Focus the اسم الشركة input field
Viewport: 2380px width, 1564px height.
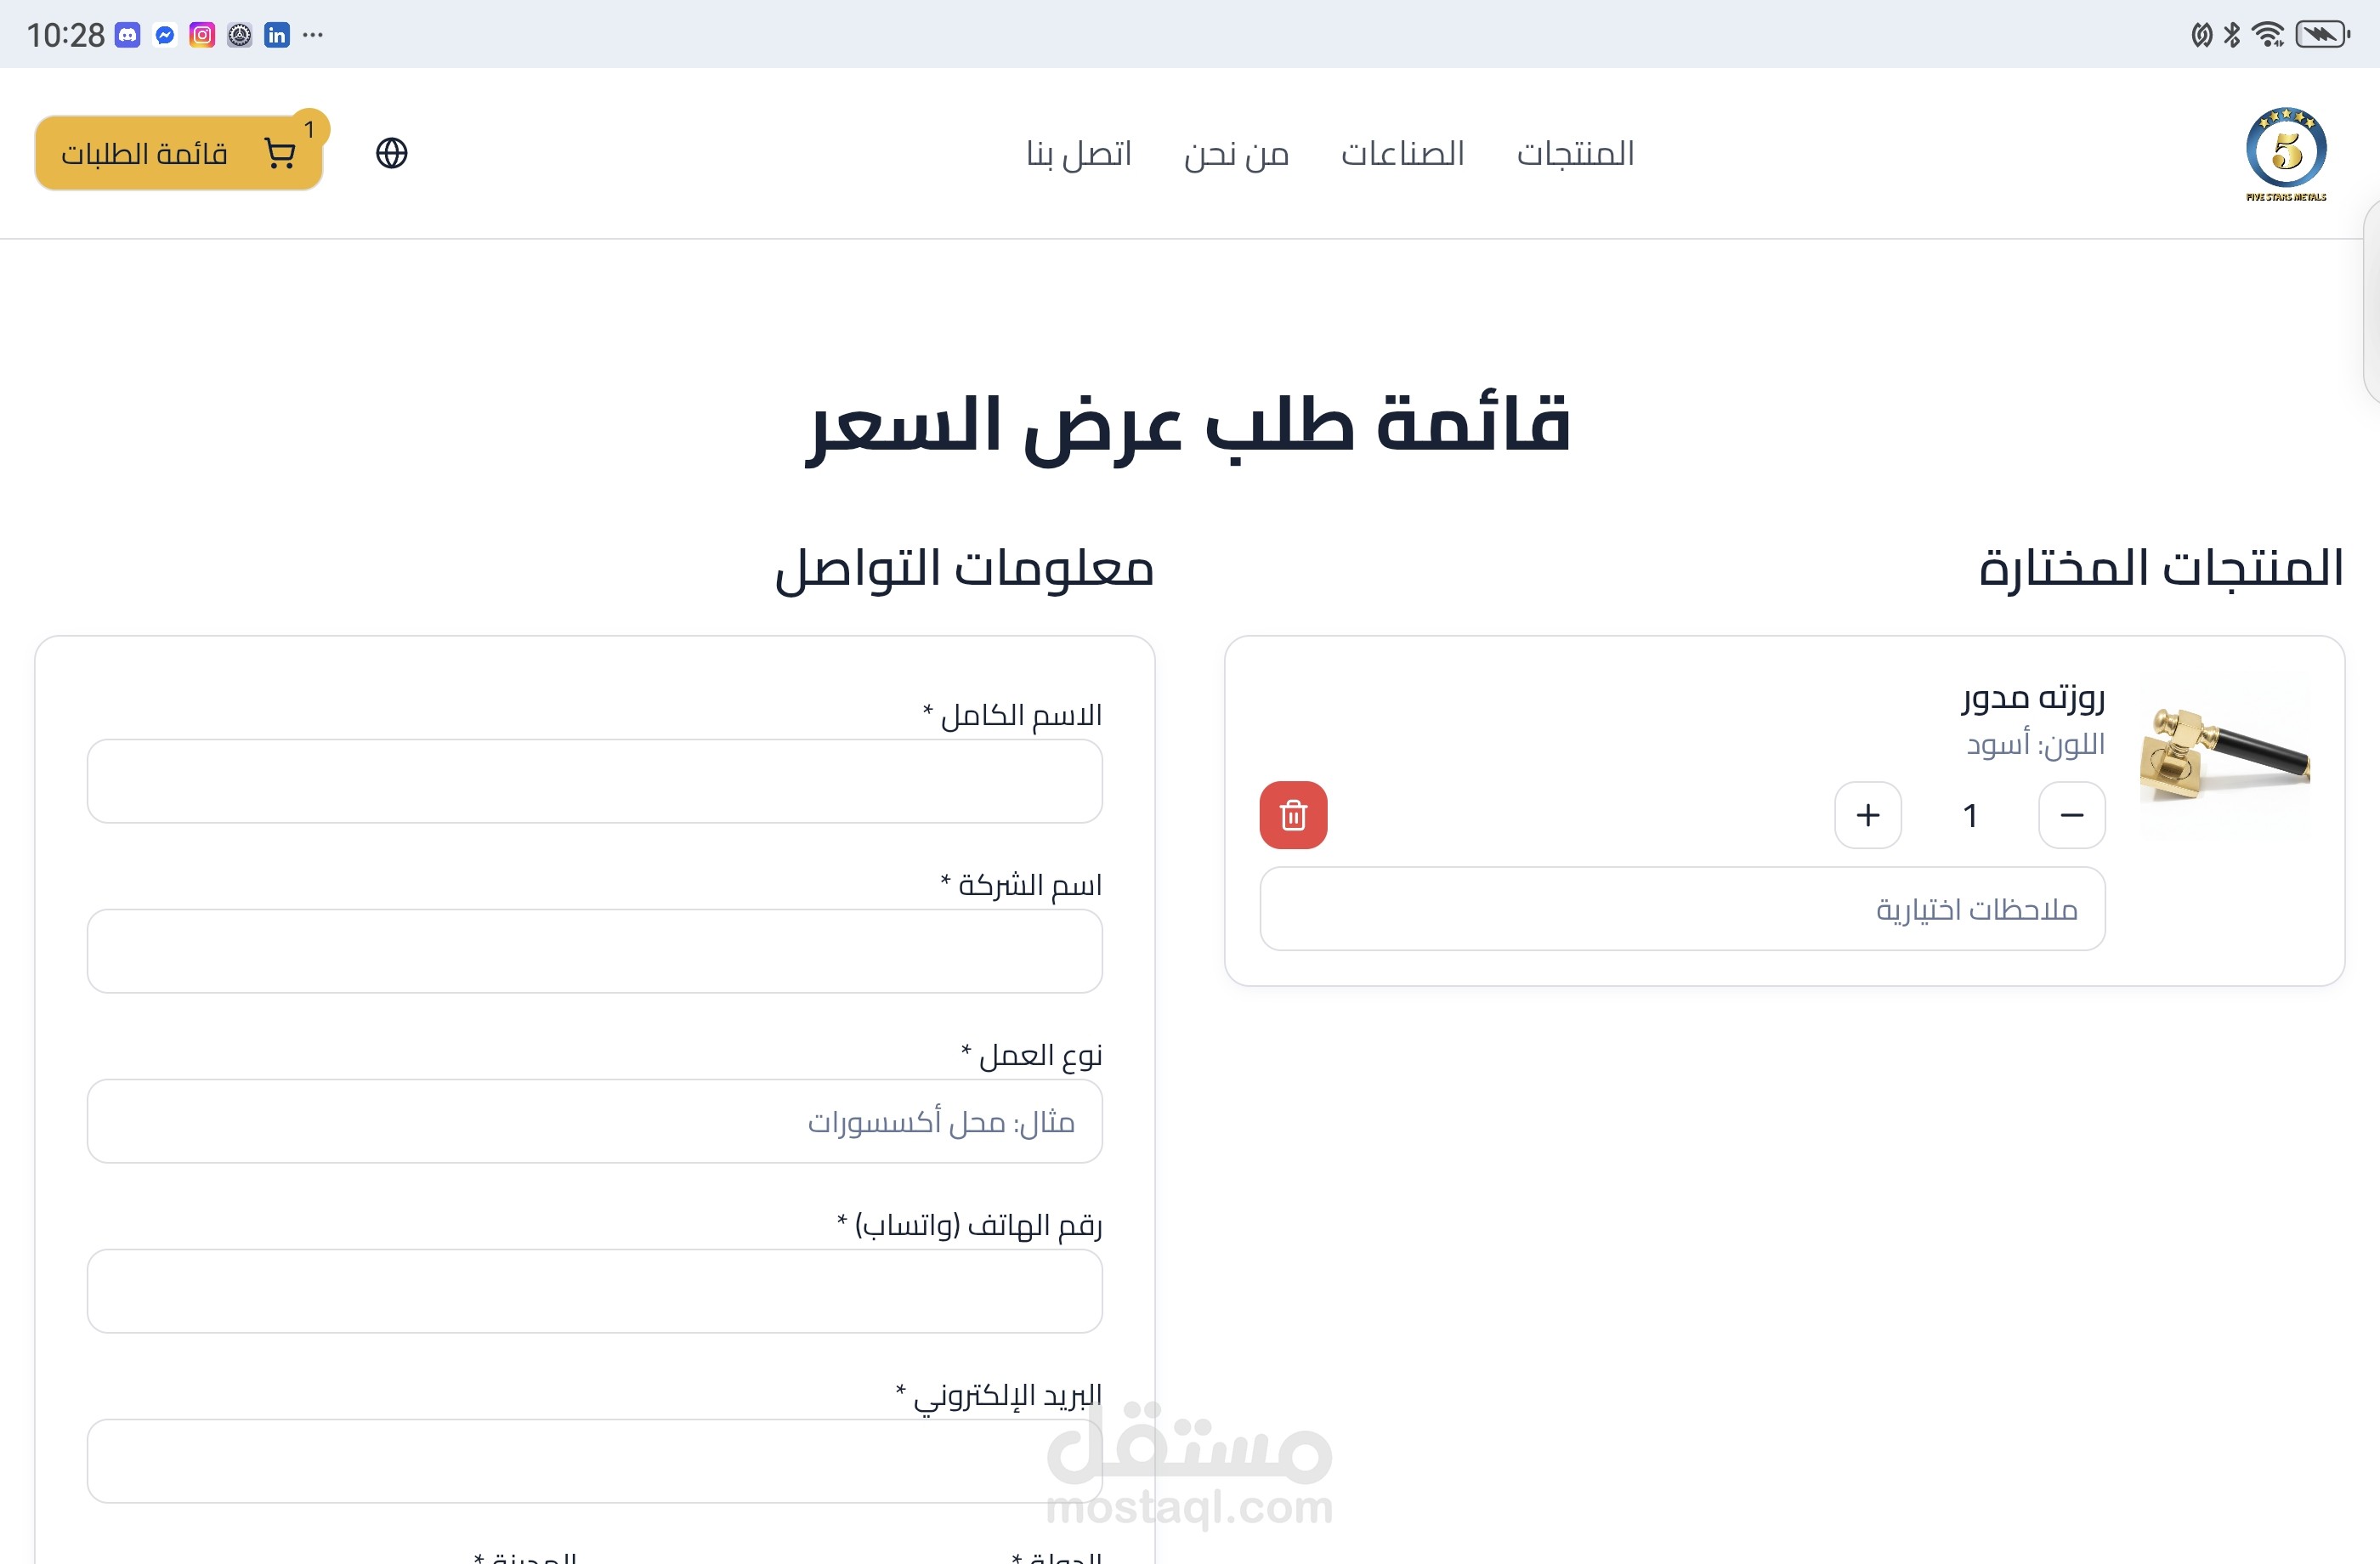tap(594, 951)
